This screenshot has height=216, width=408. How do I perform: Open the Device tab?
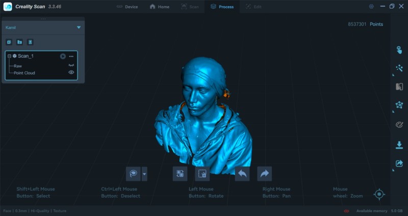click(x=127, y=7)
